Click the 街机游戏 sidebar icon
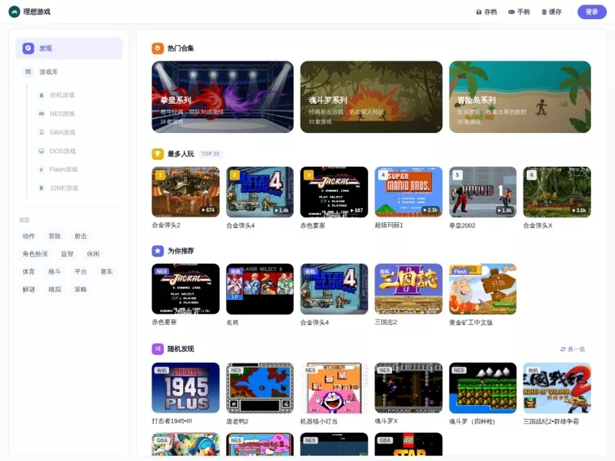Viewport: 615px width, 461px height. (42, 95)
